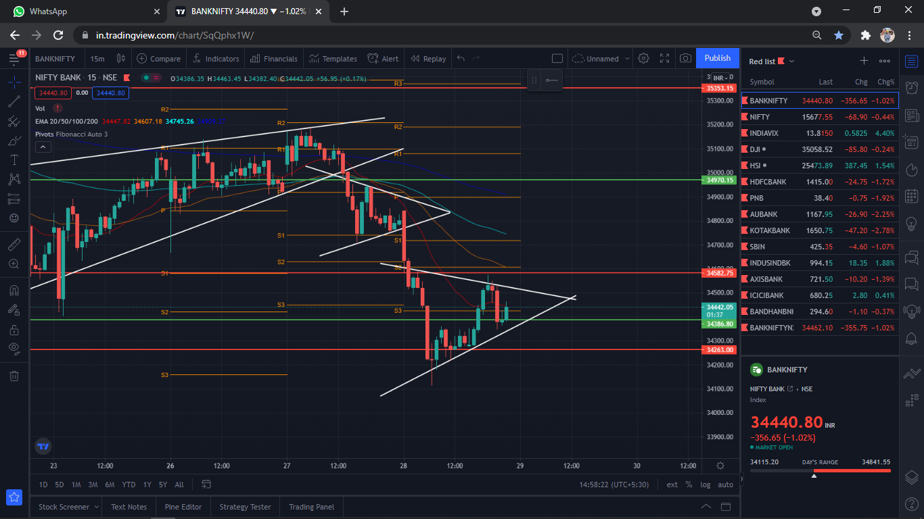Start bar Replay mode

pos(428,59)
